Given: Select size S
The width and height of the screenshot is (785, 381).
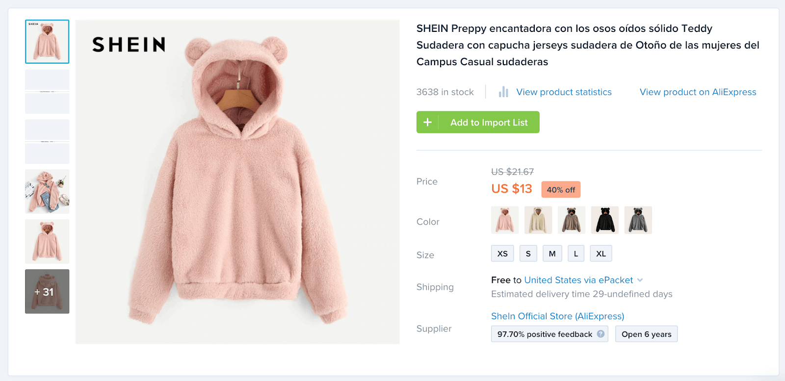Looking at the screenshot, I should pos(528,254).
